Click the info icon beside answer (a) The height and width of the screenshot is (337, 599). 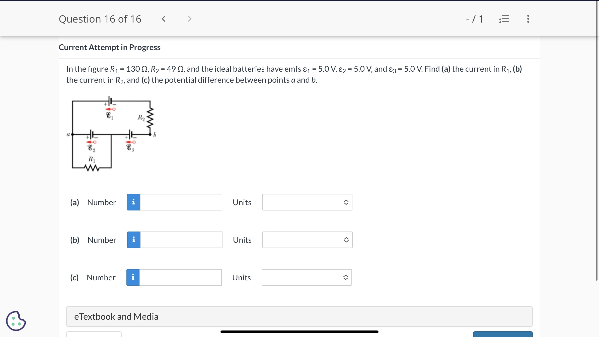pyautogui.click(x=133, y=202)
